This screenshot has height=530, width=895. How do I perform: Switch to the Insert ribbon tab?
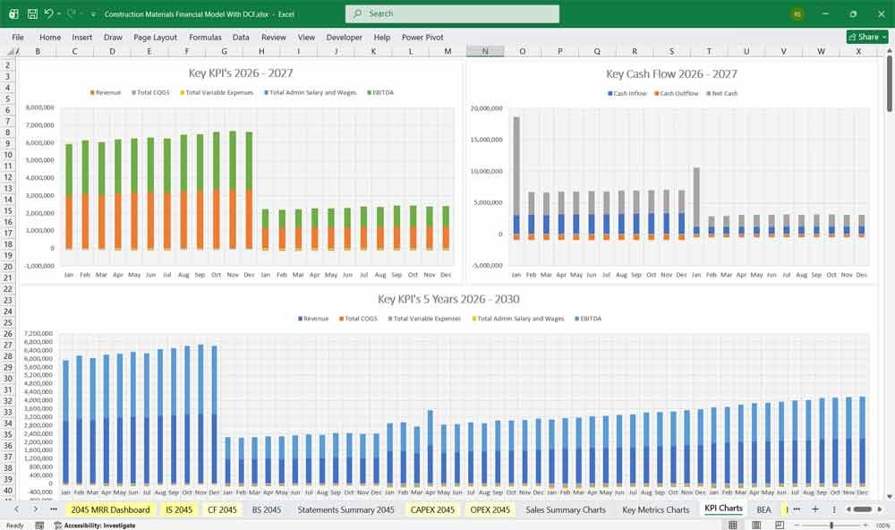pos(81,37)
